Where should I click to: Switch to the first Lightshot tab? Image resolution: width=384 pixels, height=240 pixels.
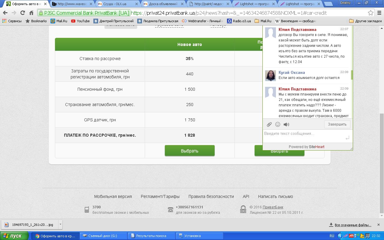coord(254,4)
